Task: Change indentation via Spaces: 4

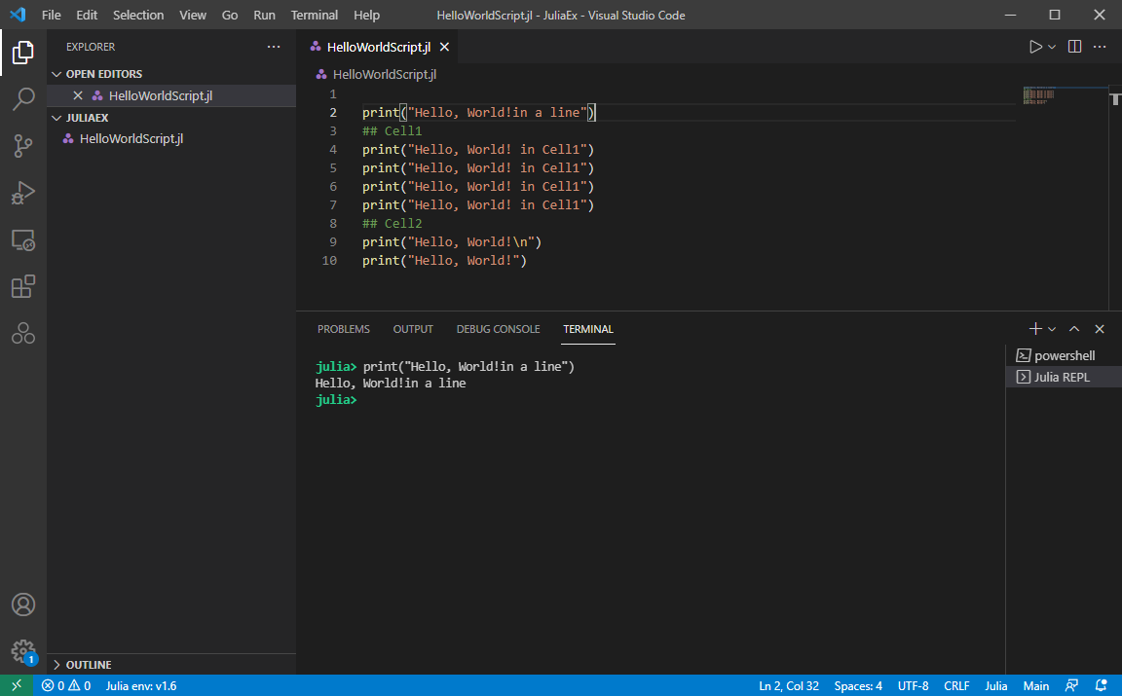Action: (x=858, y=685)
